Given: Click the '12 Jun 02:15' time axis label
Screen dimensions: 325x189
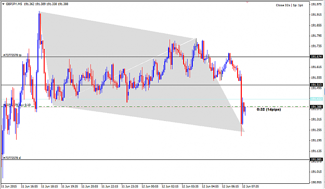Looking at the screenshot, I should [170, 186].
